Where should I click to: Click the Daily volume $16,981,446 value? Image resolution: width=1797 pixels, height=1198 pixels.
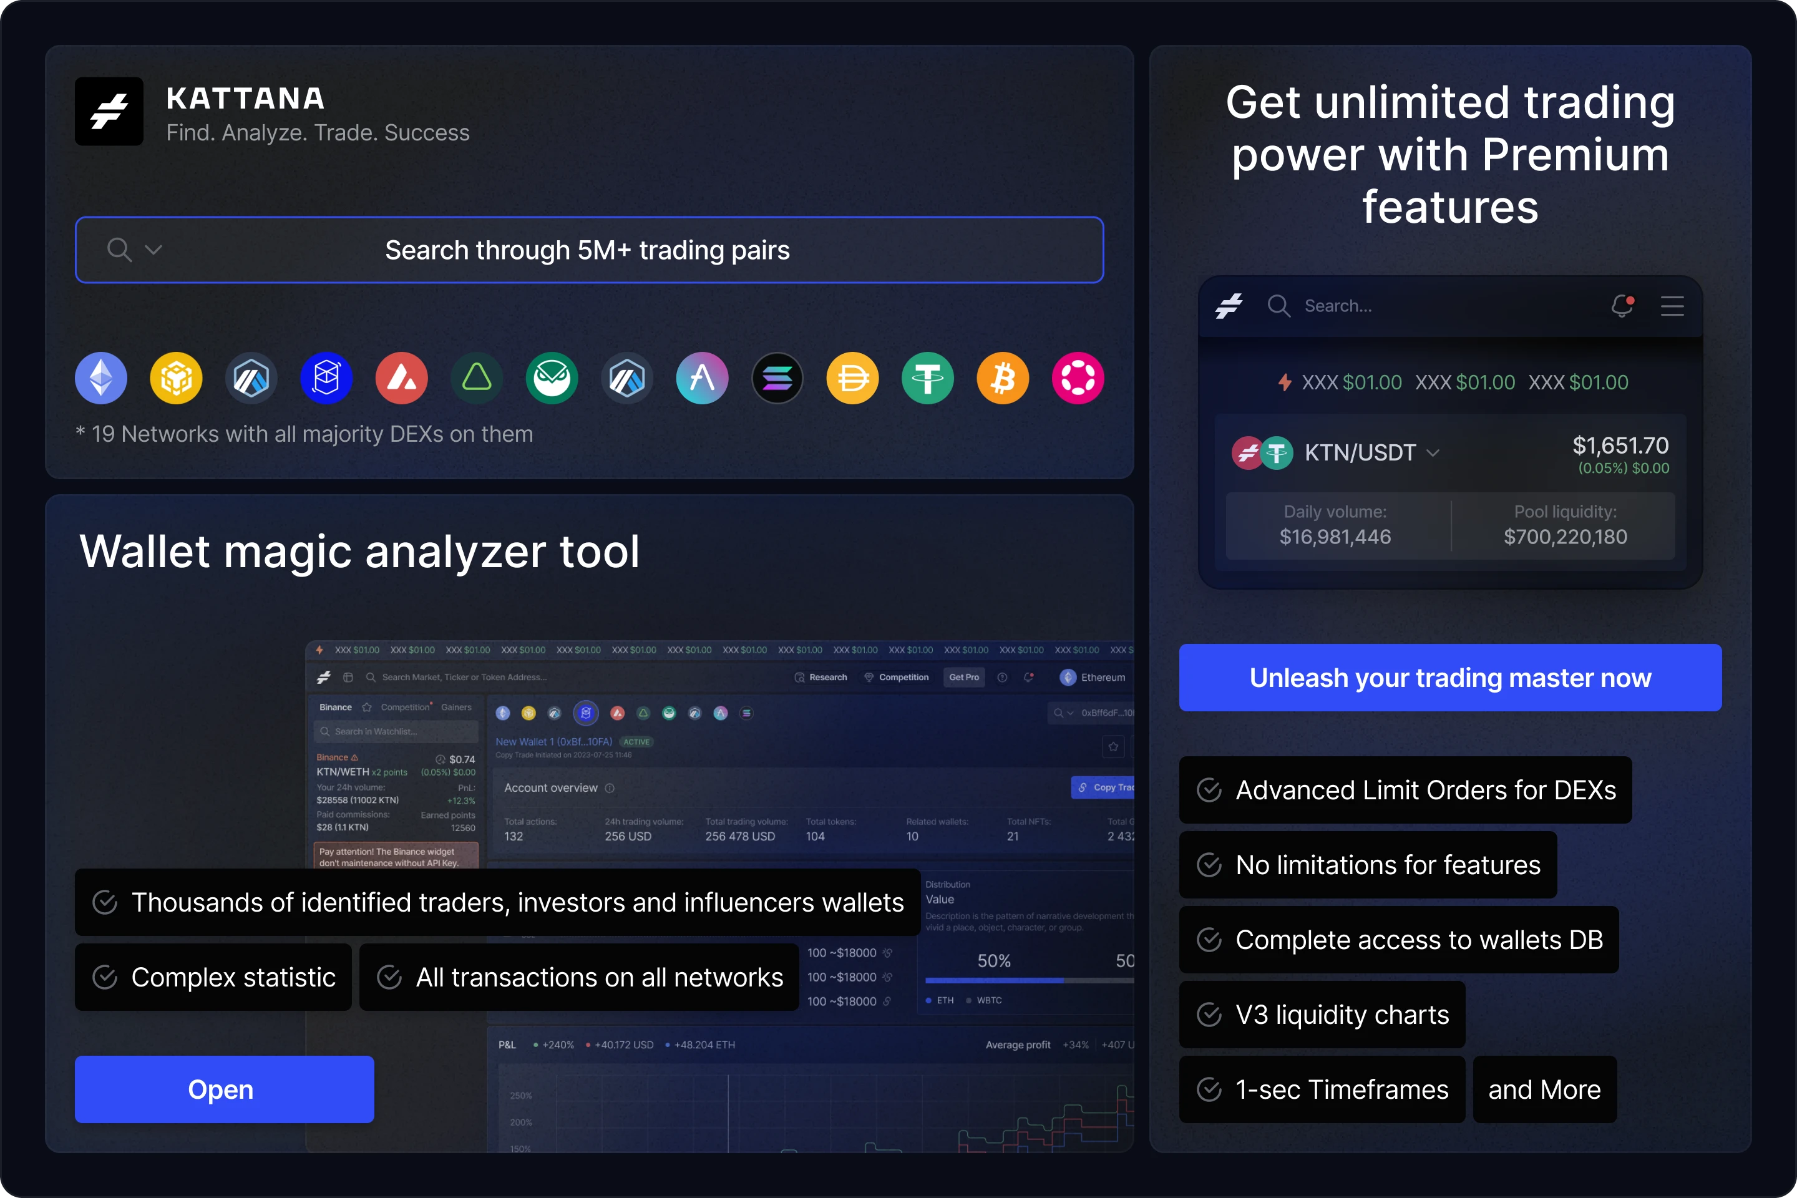click(1335, 537)
